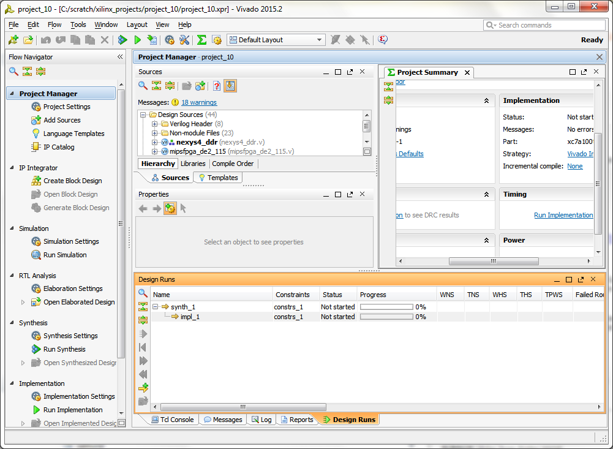Open the Tcl Console tab

coord(173,419)
